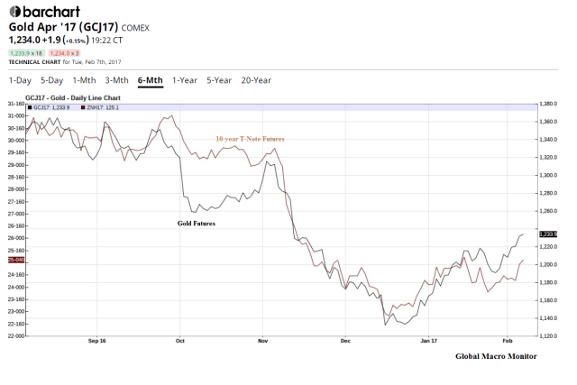Select the 1-Day time range tab
This screenshot has width=577, height=385.
pyautogui.click(x=20, y=80)
